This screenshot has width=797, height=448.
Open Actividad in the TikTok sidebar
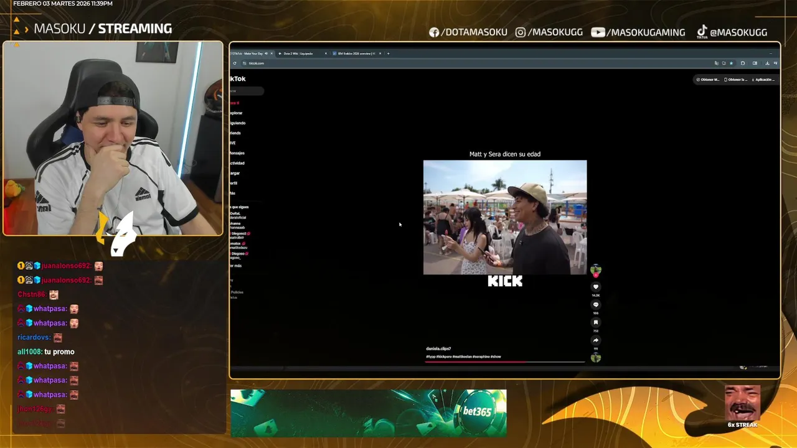pyautogui.click(x=237, y=163)
